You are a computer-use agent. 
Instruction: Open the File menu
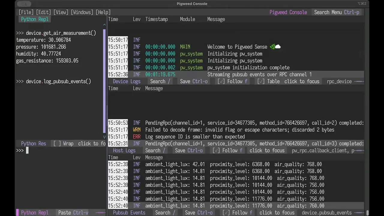pos(26,12)
